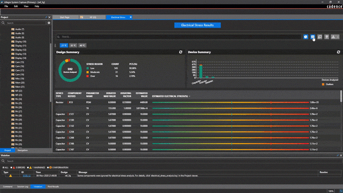Screen dimensions: 343x193
Task: Click the Capacitor bar in Device Summary chart
Action: pos(201,71)
